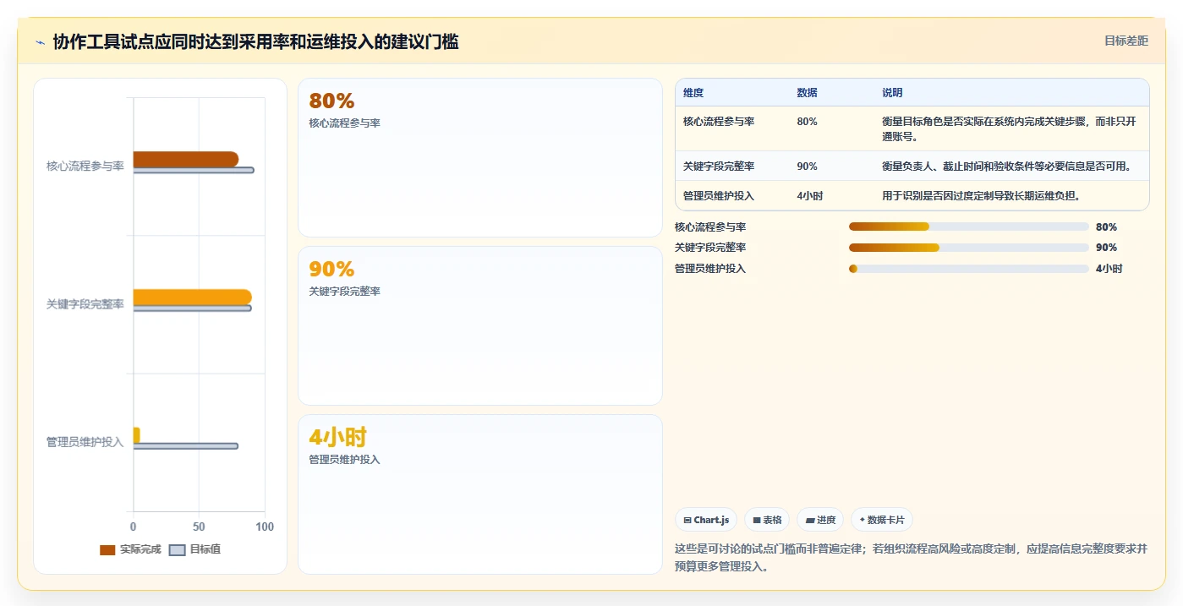Click the orange 核心流程参与率 actual bar in chart

[185, 159]
